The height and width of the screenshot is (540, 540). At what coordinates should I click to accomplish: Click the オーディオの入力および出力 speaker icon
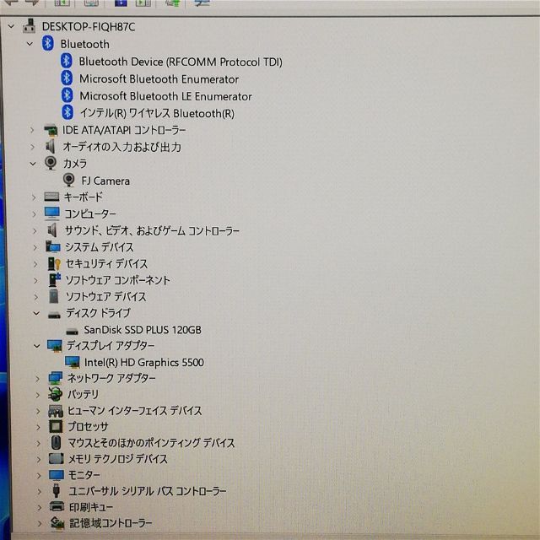coord(51,146)
